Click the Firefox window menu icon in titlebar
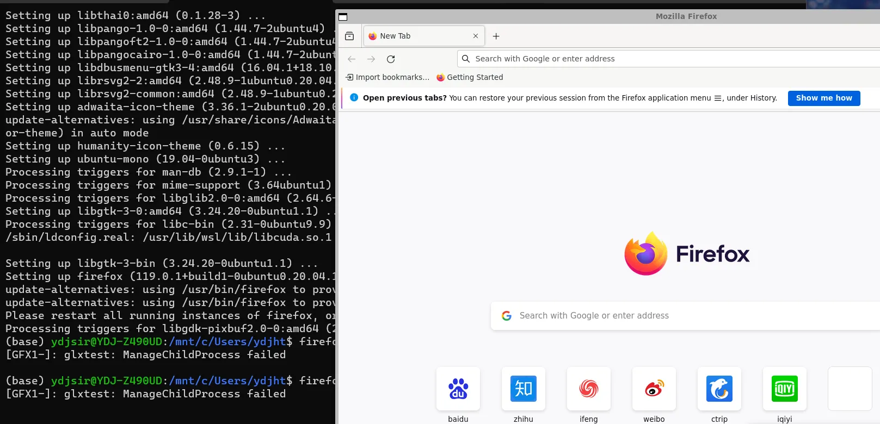 343,17
